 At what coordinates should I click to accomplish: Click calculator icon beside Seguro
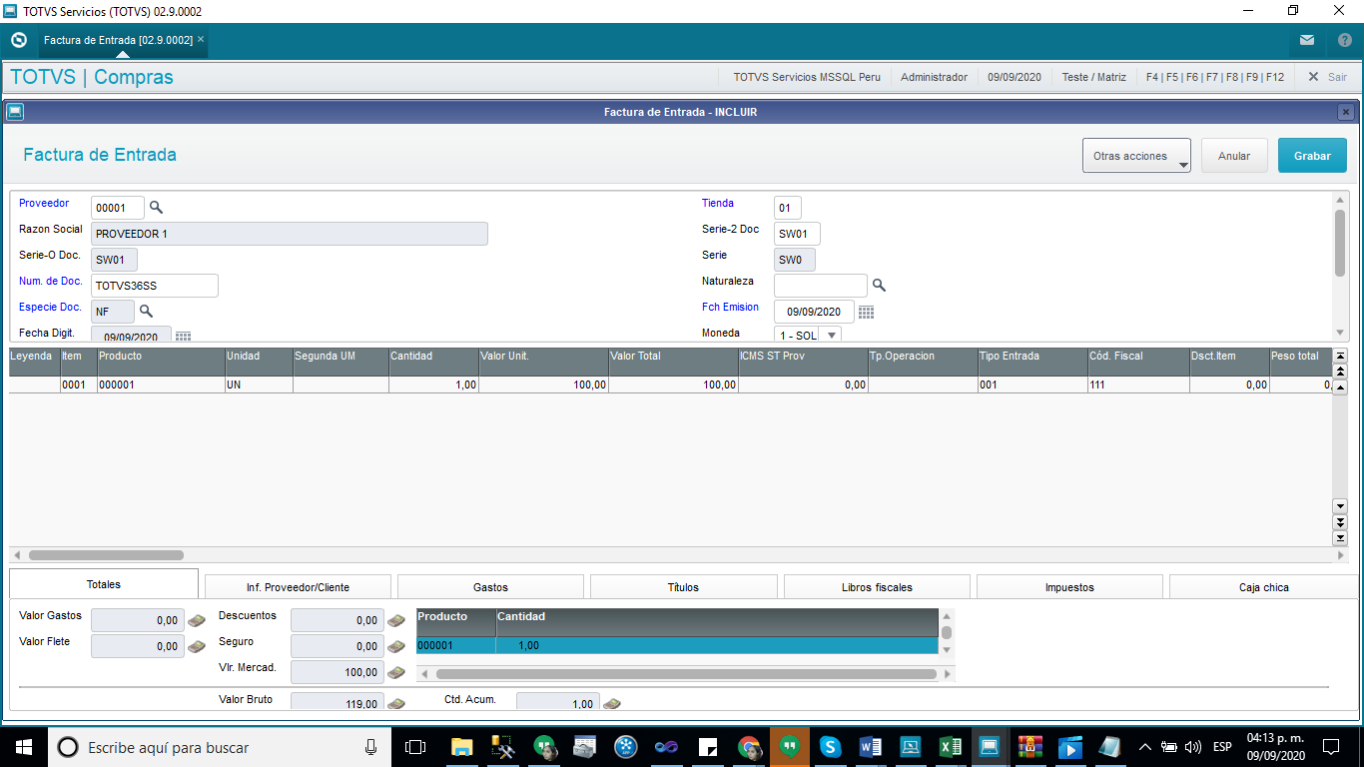(396, 647)
